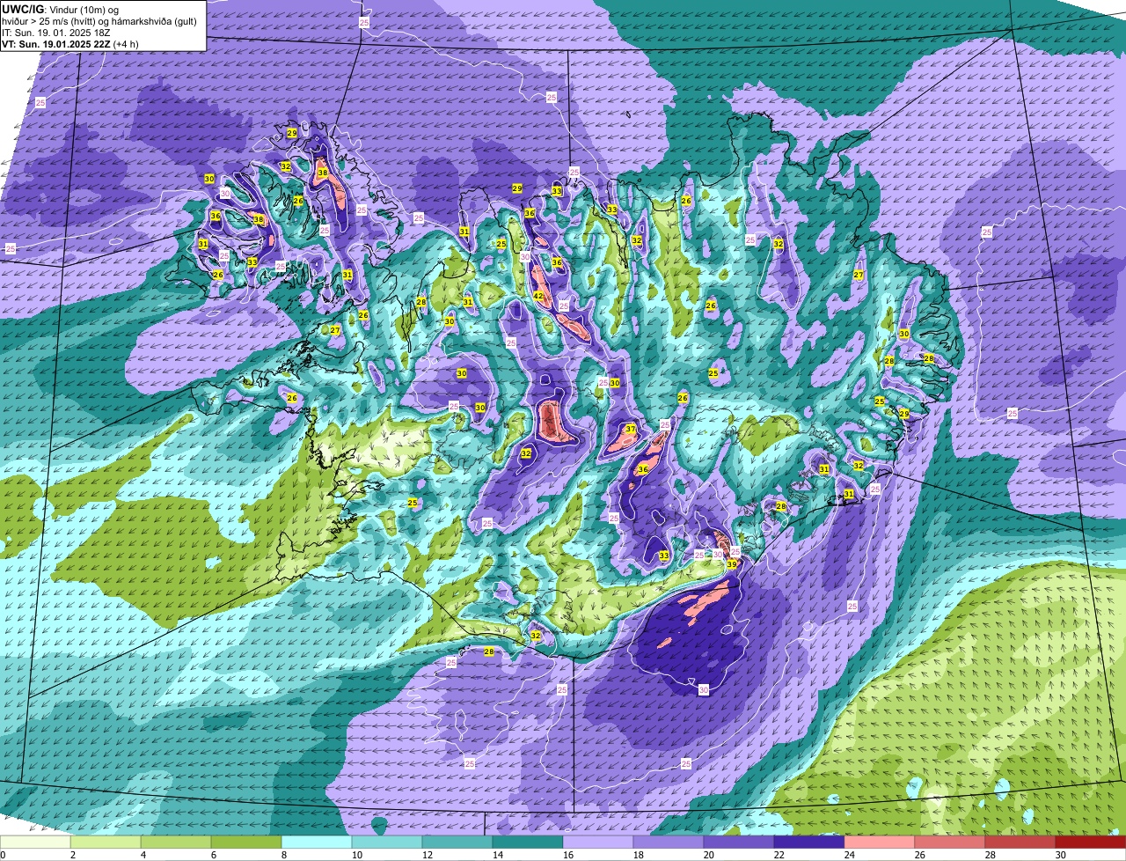
Task: Click the yellow gust label '37'
Action: 631,429
